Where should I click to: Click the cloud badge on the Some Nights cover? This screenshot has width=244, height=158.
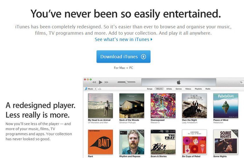pos(236,132)
